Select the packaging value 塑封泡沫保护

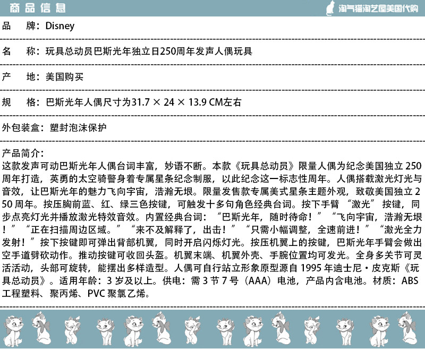coord(78,127)
